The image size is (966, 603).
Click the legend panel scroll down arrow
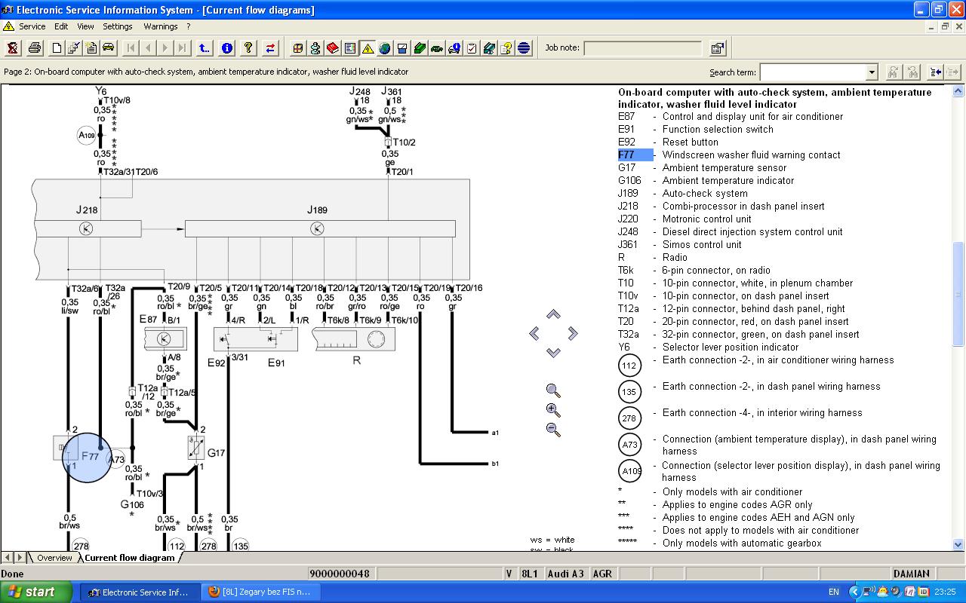pos(958,544)
